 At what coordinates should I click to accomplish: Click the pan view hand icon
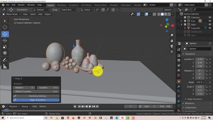tap(172, 41)
